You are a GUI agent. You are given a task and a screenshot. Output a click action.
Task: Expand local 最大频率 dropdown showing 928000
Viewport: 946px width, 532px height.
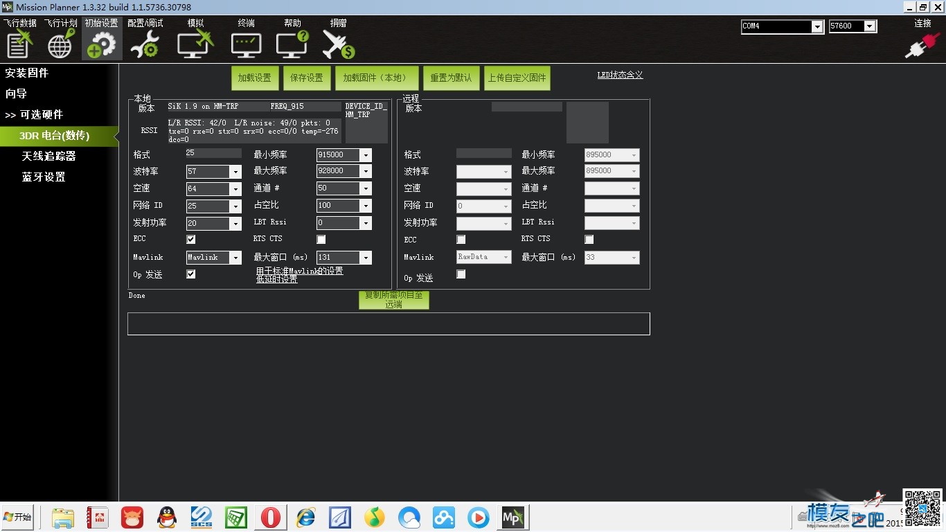pyautogui.click(x=366, y=171)
